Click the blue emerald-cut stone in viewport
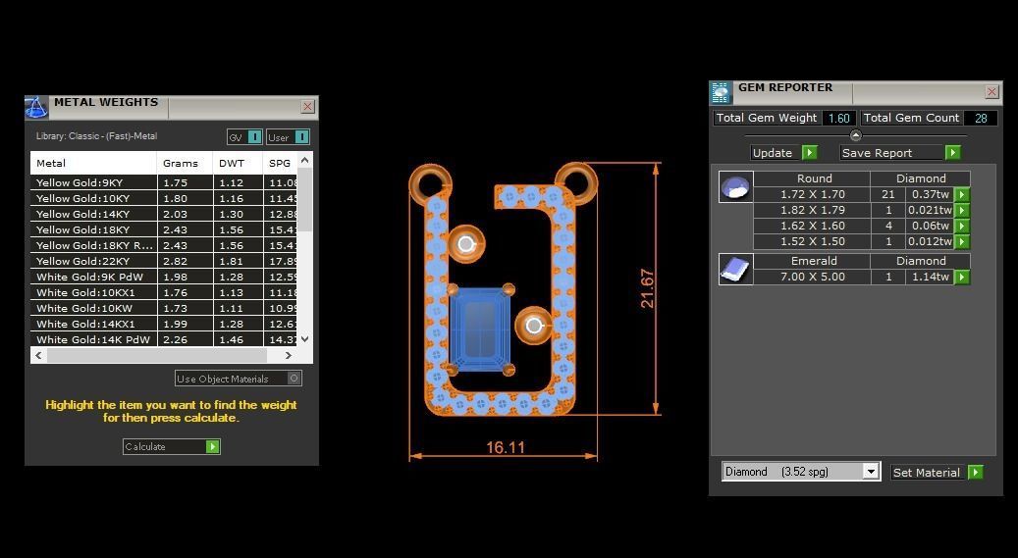This screenshot has width=1018, height=558. click(x=480, y=330)
